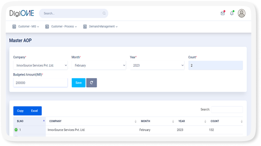Export table with the Excel button
261x146 pixels.
coord(34,111)
